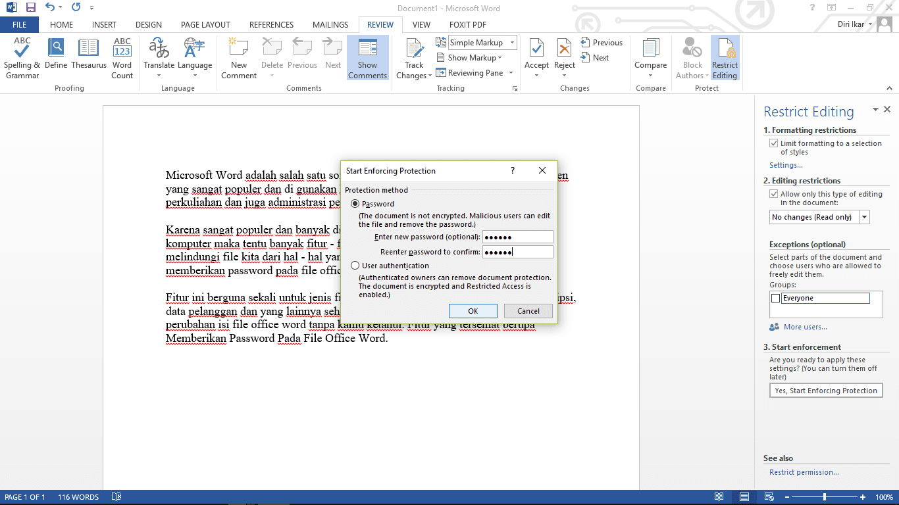899x505 pixels.
Task: Toggle Allow only this type of editing
Action: 774,194
